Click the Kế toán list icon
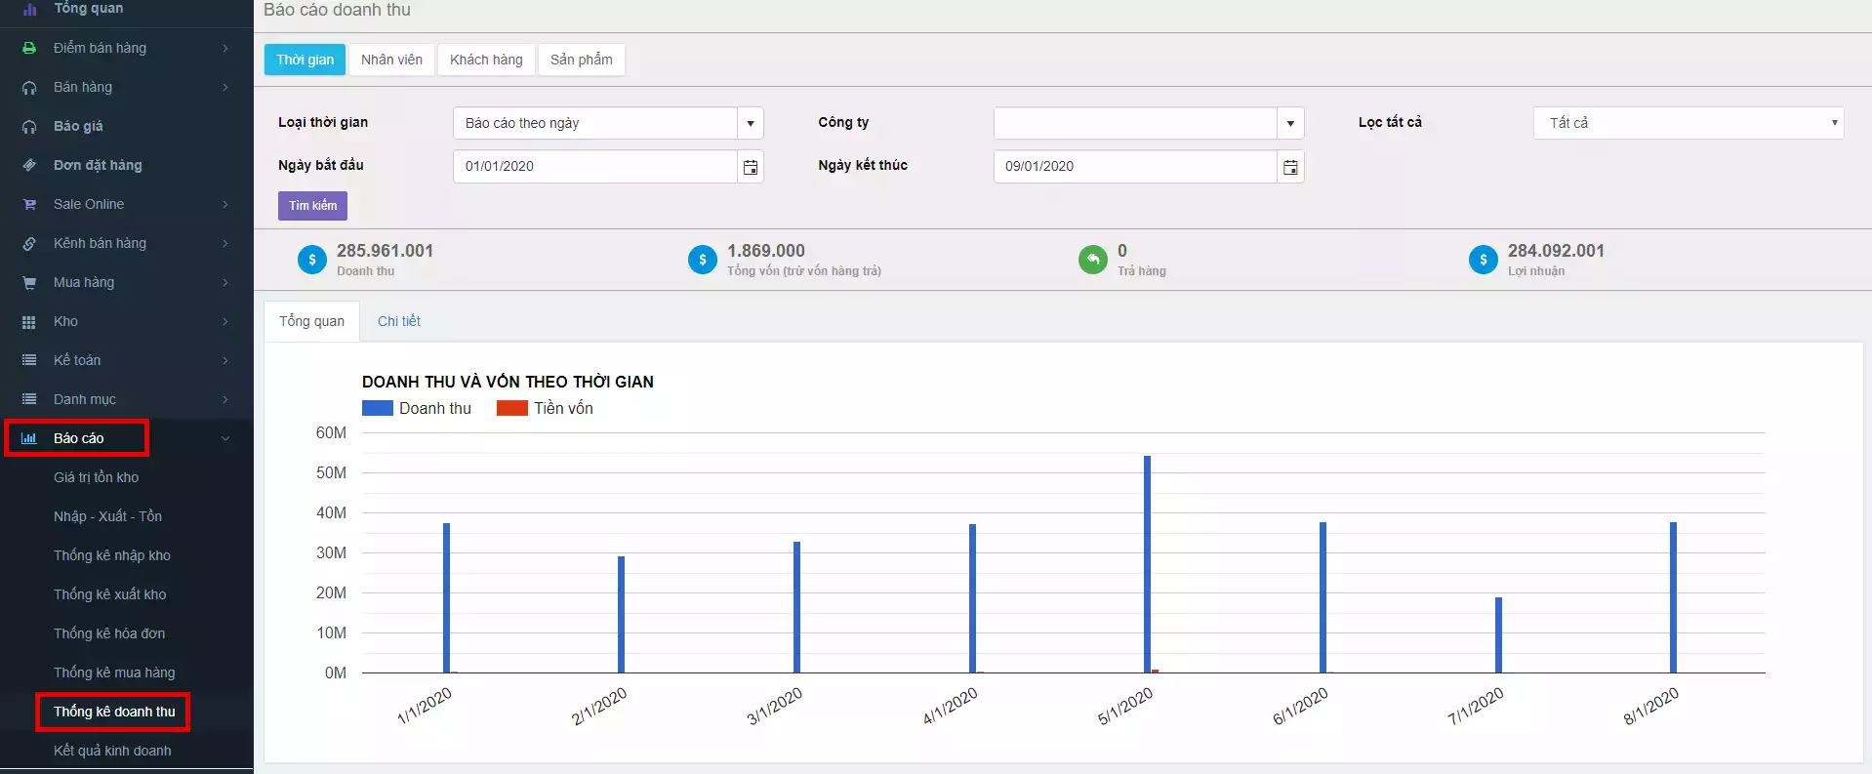The height and width of the screenshot is (774, 1872). [29, 360]
